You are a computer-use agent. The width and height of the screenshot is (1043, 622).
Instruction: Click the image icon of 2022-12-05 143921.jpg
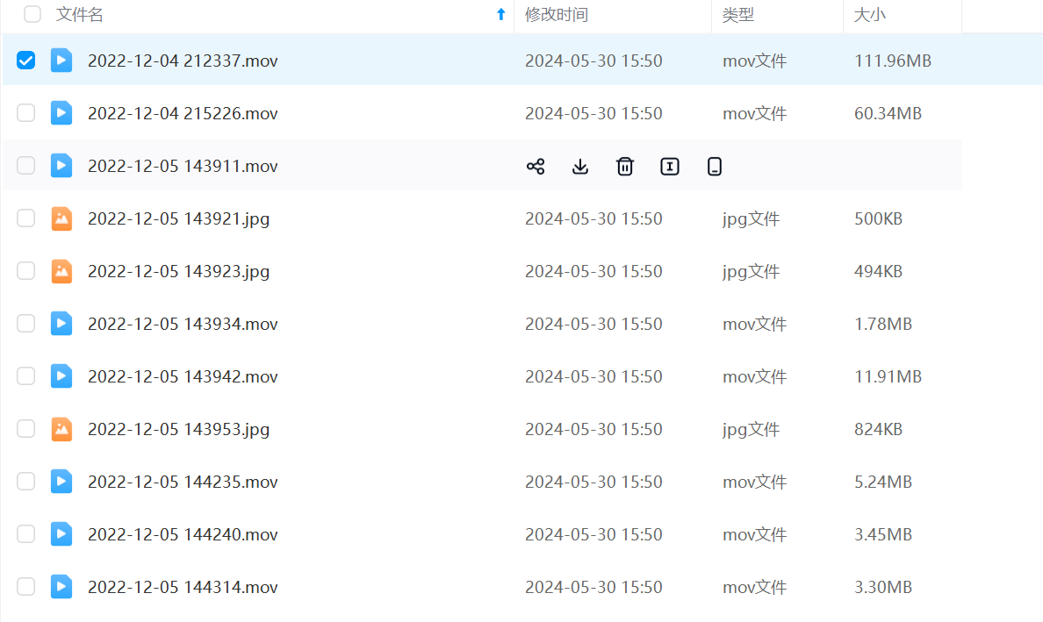pyautogui.click(x=61, y=218)
